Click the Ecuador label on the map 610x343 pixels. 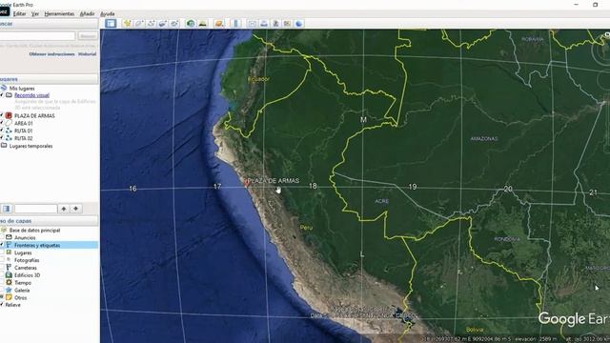click(258, 79)
